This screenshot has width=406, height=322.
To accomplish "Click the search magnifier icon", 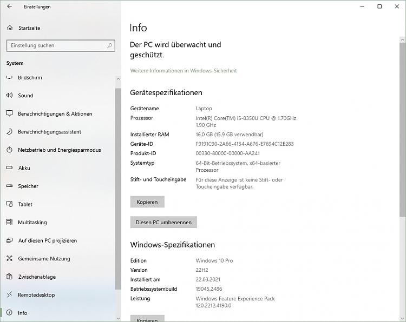I will [109, 45].
